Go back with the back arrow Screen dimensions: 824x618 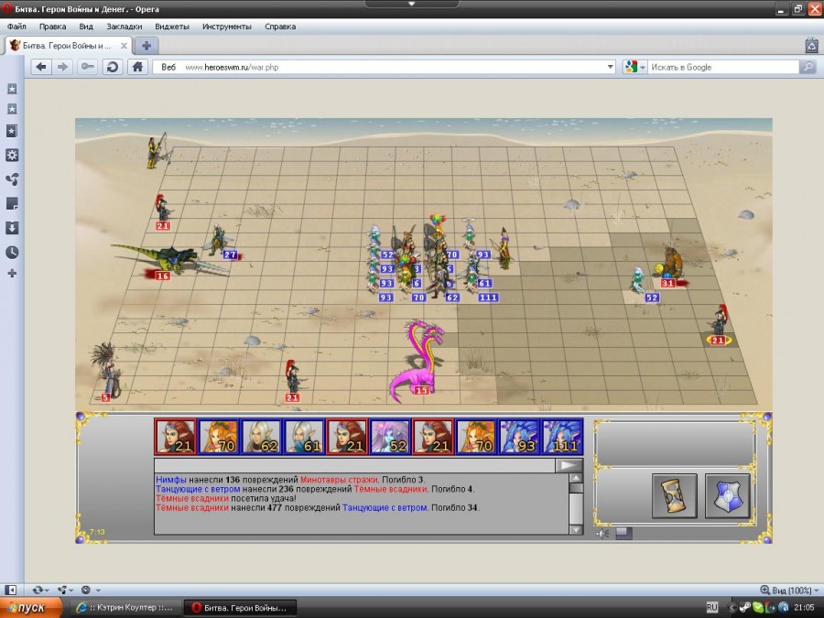coord(41,67)
